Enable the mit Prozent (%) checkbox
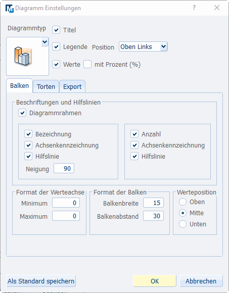The image size is (229, 293). click(87, 64)
